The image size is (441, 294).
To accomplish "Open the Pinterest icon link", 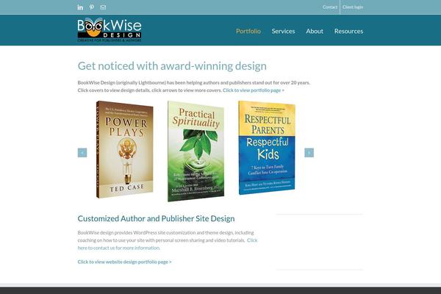I will (x=92, y=7).
